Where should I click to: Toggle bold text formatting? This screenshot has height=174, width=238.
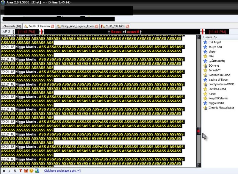pyautogui.click(x=4, y=171)
